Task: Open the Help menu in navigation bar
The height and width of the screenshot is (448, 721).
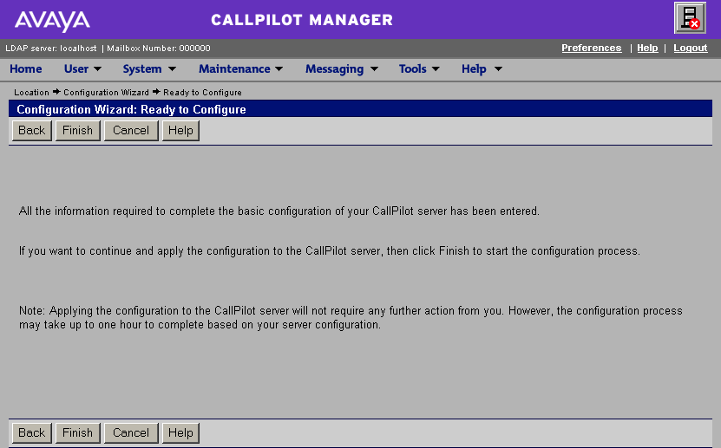Action: [474, 68]
